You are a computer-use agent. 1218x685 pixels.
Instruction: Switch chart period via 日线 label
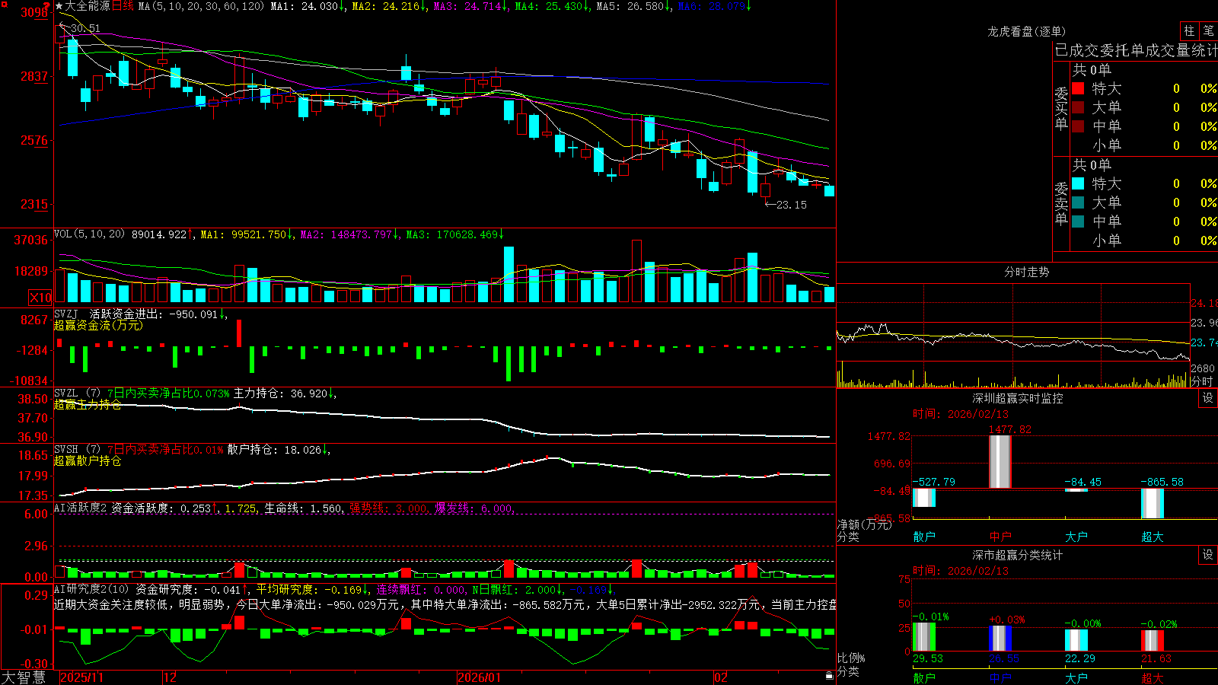point(123,6)
